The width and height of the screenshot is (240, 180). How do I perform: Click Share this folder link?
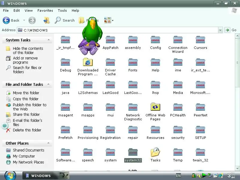coord(26,115)
